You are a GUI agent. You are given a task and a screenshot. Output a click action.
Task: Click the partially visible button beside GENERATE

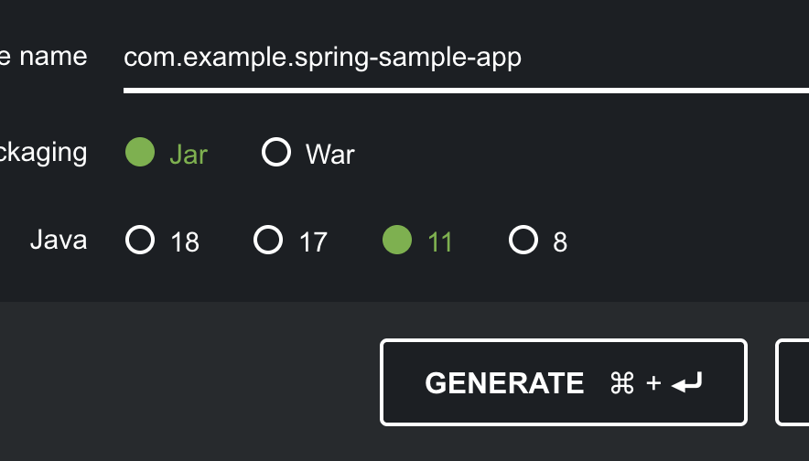793,382
